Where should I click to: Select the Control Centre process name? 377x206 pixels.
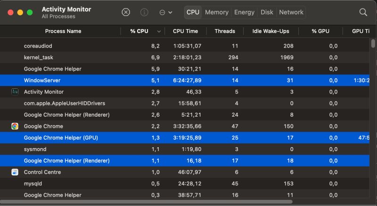point(42,172)
